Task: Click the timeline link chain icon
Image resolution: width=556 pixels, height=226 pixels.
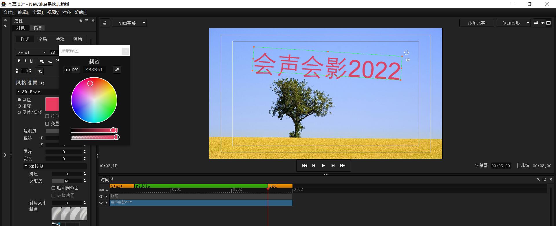Action: tap(102, 190)
